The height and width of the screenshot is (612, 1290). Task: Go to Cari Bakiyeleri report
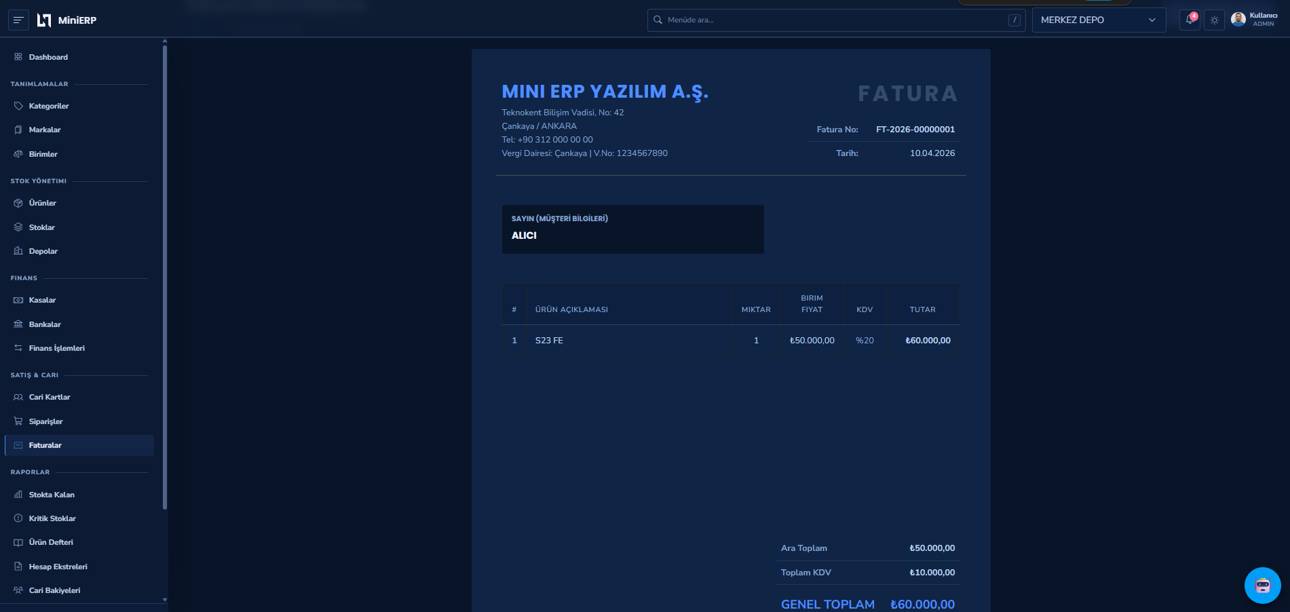pos(79,590)
